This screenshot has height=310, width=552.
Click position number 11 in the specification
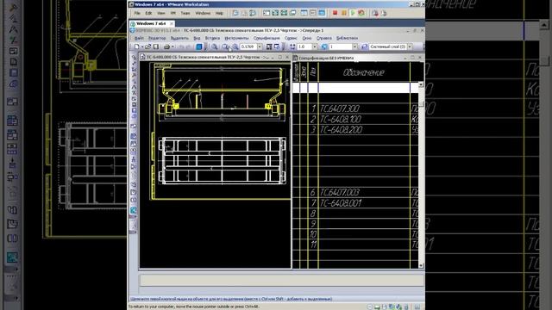(313, 245)
